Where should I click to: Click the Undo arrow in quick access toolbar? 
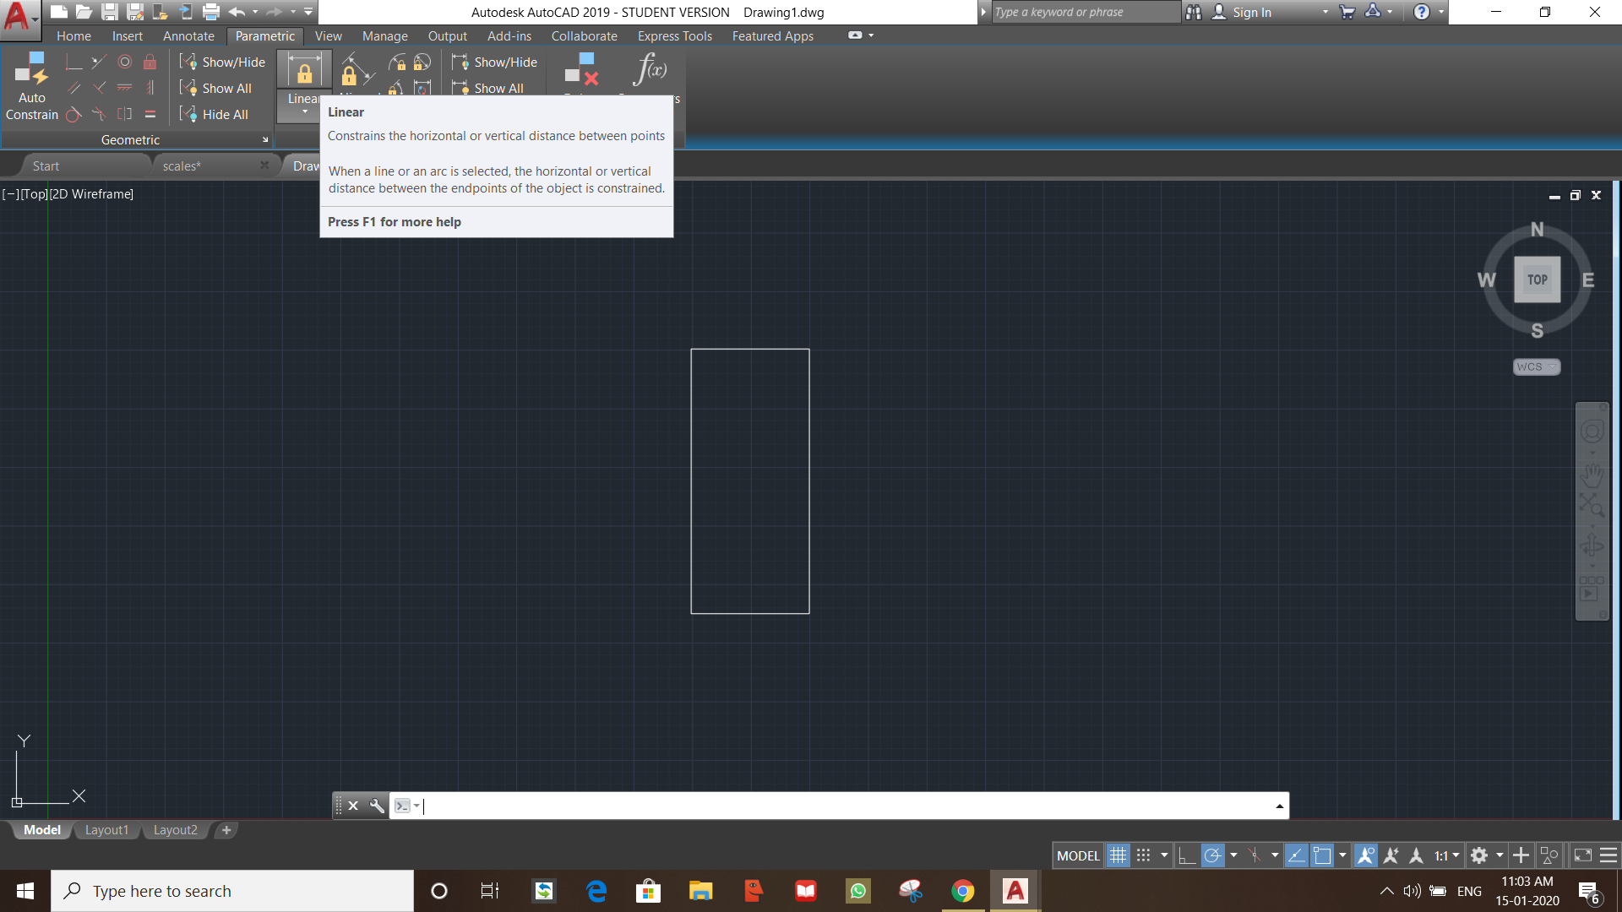[x=237, y=12]
